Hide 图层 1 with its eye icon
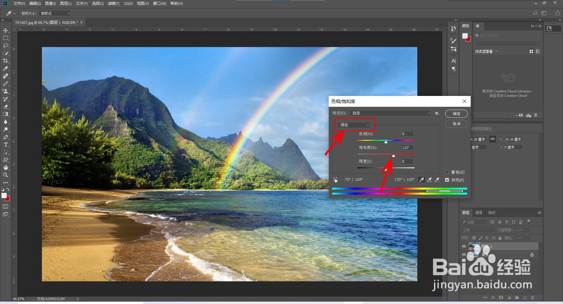Screen dimensions: 563x304 click(x=464, y=246)
